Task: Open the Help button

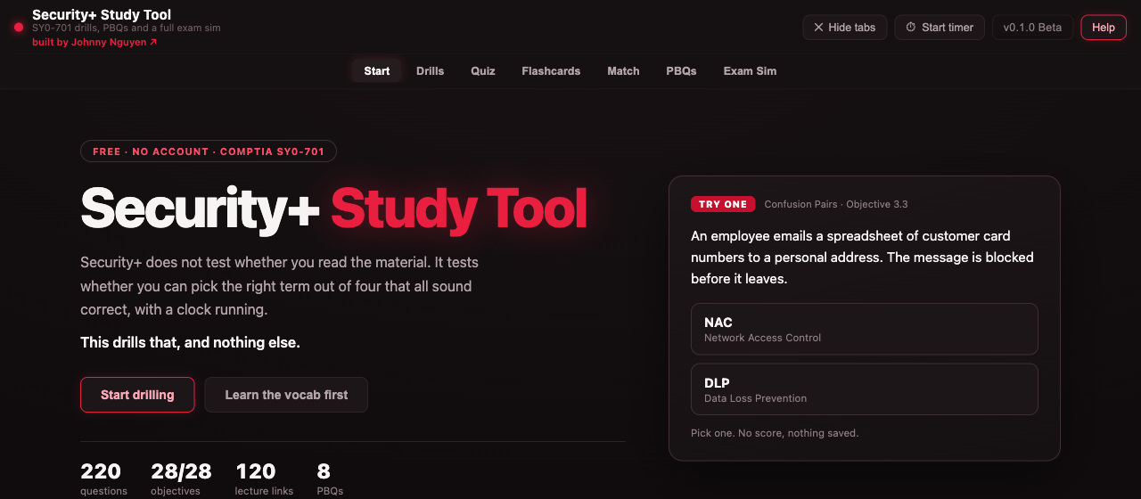Action: (1104, 28)
